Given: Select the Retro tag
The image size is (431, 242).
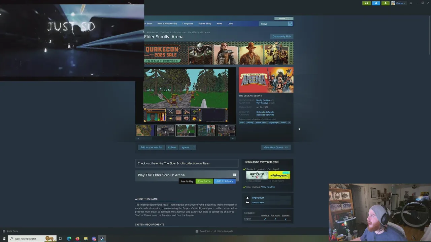Looking at the screenshot, I should 284,123.
